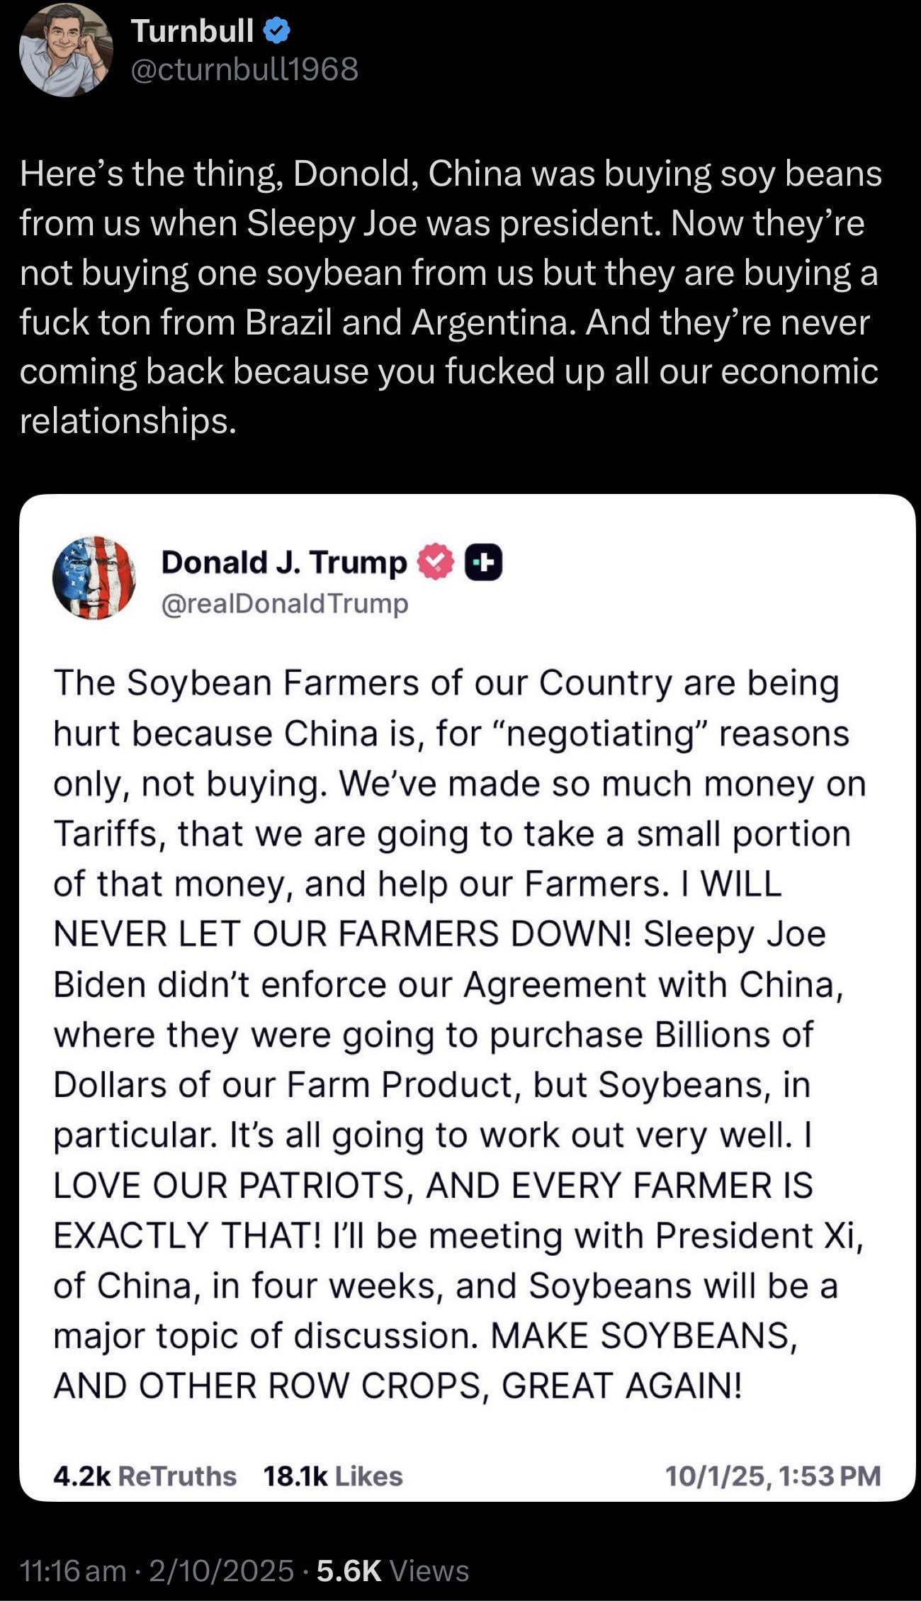
Task: View the 4.2k ReTruths count
Action: 145,1476
